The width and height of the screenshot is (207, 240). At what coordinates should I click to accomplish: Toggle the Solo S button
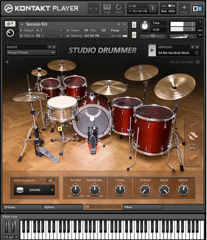[x=134, y=25]
